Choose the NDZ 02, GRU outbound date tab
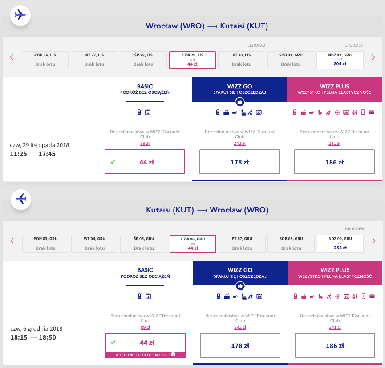 click(340, 60)
